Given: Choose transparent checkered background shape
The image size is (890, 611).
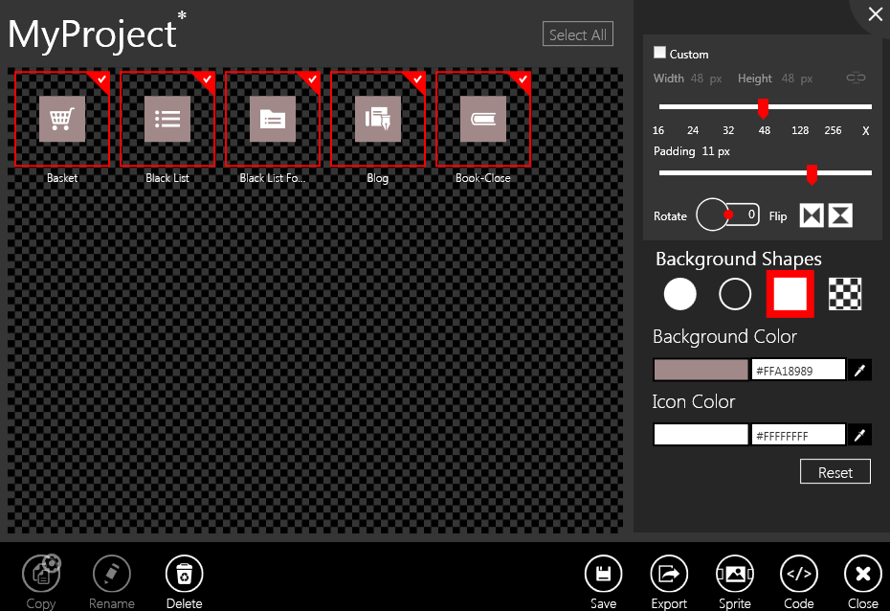Looking at the screenshot, I should (x=845, y=294).
